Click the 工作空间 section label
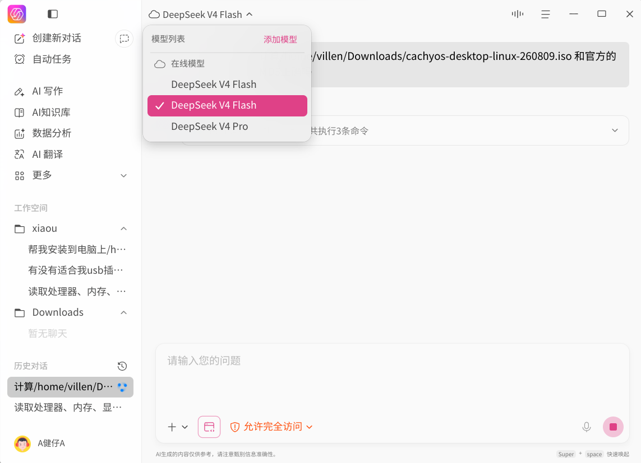 click(31, 208)
